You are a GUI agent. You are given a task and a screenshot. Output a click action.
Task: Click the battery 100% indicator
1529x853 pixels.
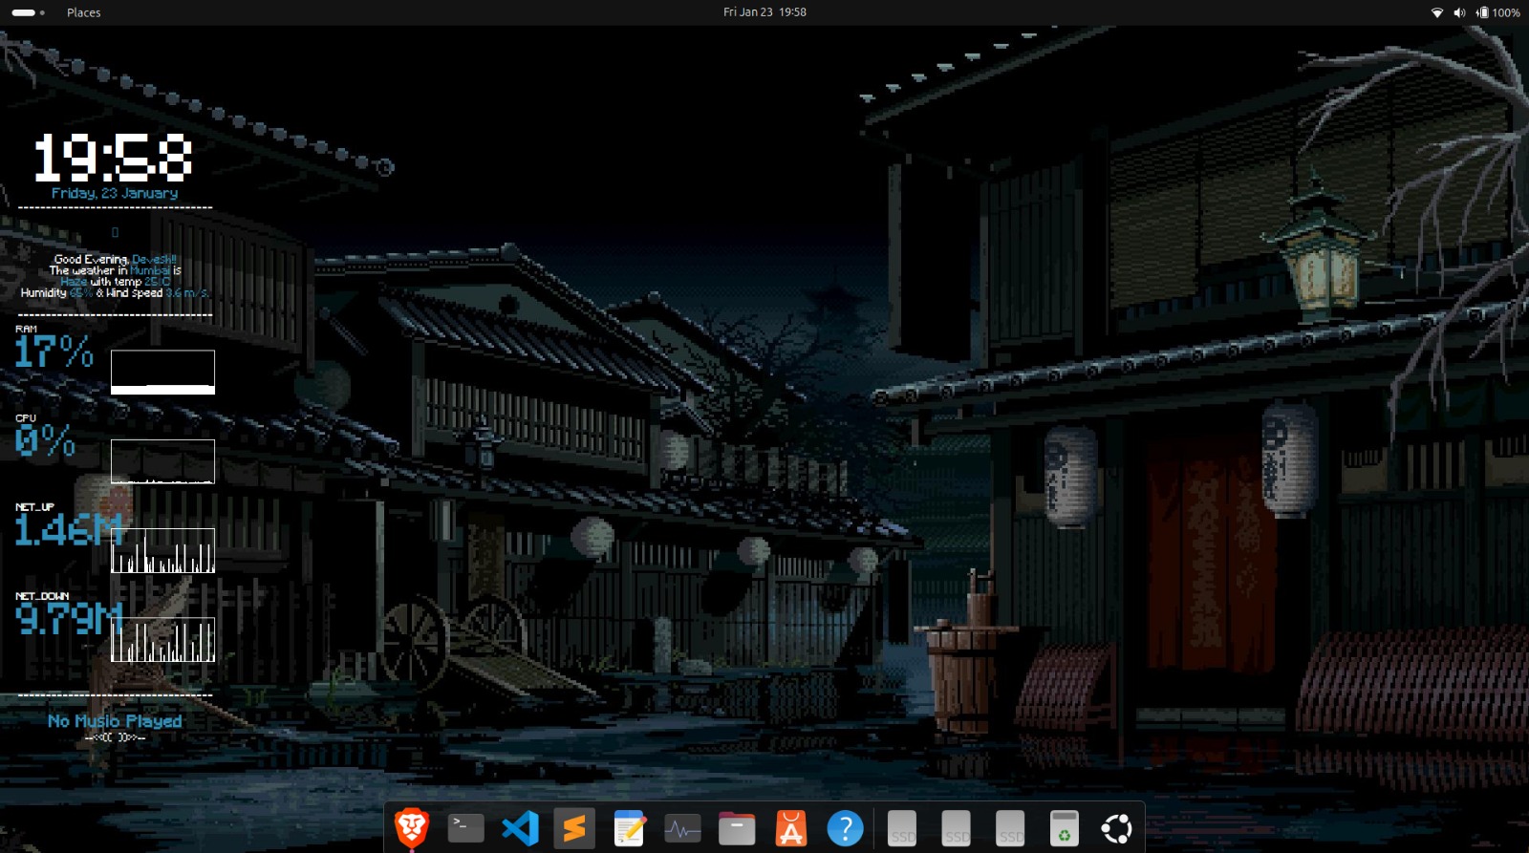(x=1497, y=12)
